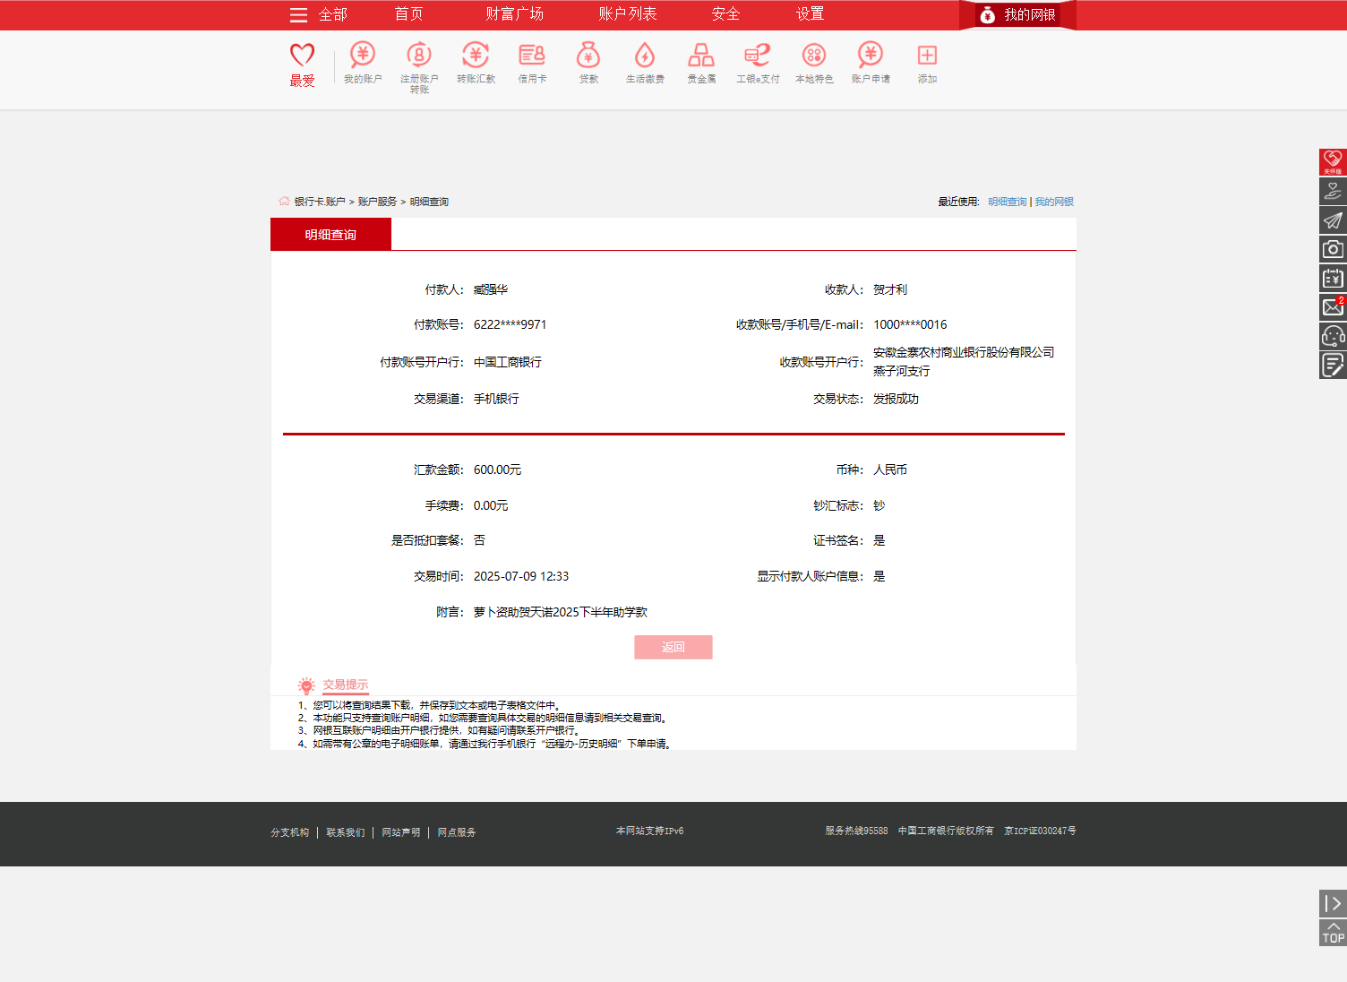Open 工银e支付 icon

coord(758,55)
